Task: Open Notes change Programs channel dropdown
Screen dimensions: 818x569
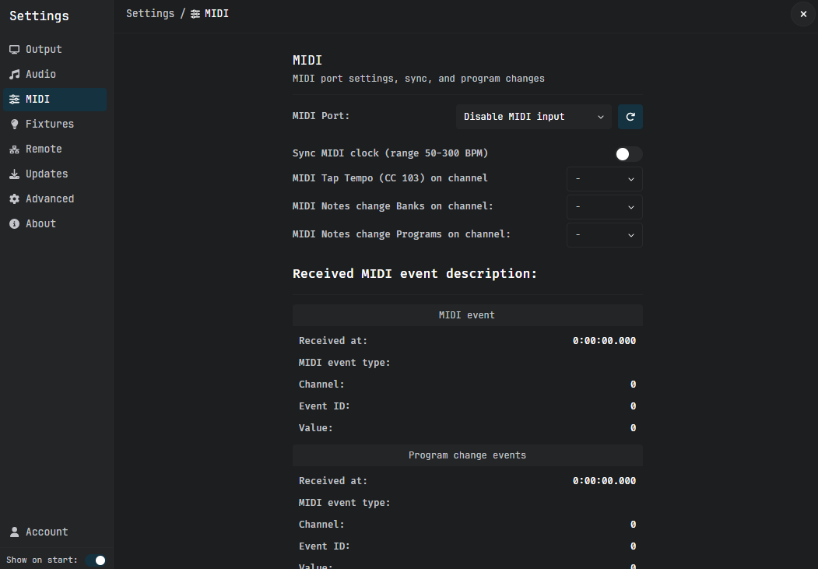Action: (x=605, y=235)
